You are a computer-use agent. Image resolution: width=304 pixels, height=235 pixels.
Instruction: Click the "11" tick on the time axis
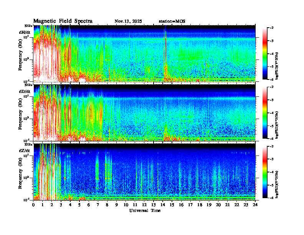[x=135, y=205]
